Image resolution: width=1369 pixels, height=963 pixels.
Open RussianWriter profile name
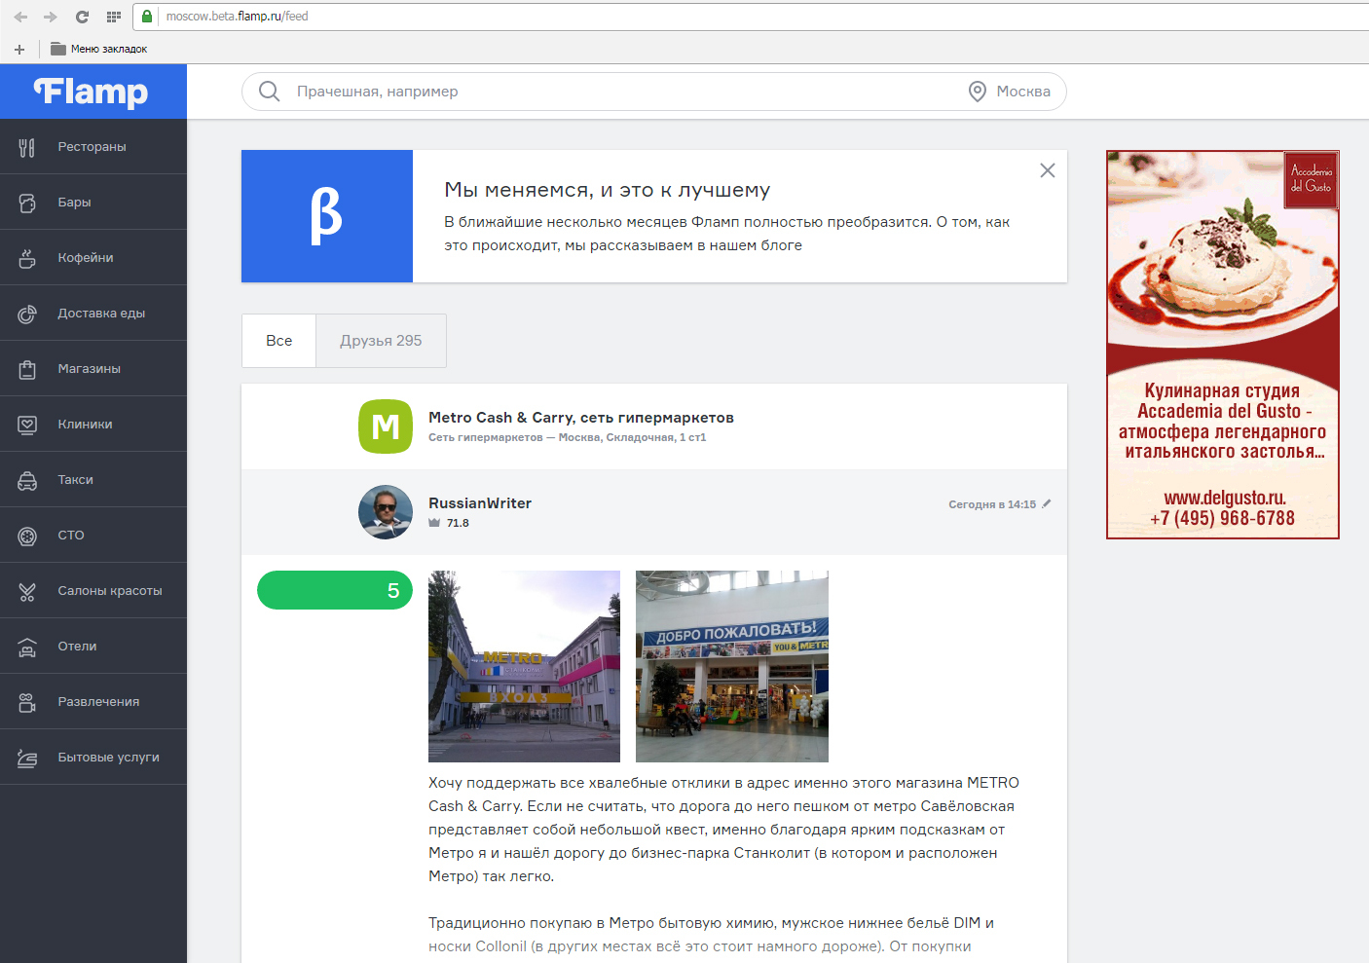click(x=480, y=503)
